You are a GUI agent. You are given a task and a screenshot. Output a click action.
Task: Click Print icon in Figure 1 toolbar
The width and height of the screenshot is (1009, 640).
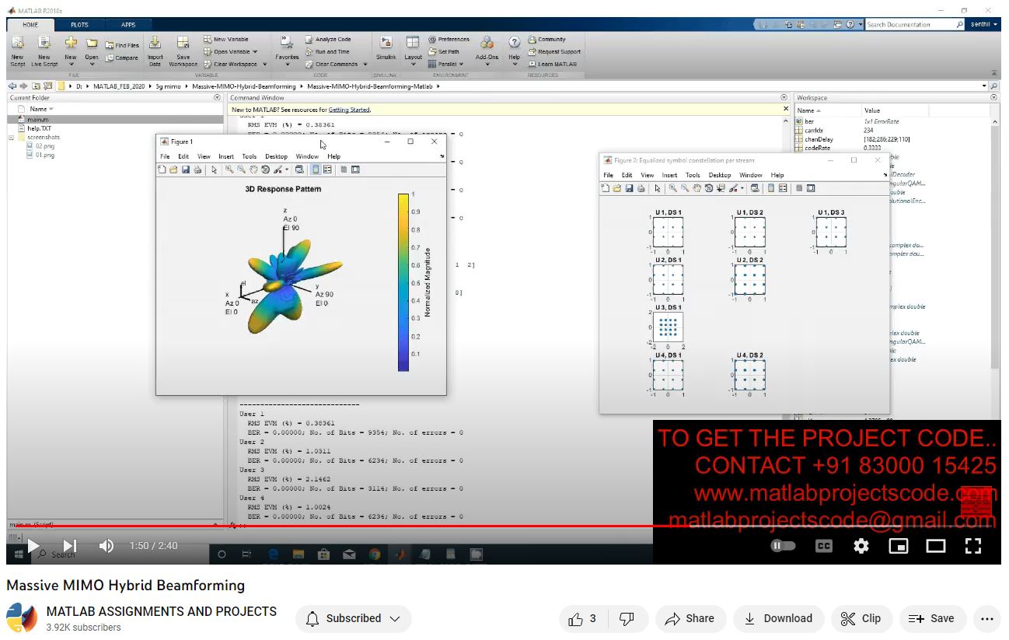point(197,170)
